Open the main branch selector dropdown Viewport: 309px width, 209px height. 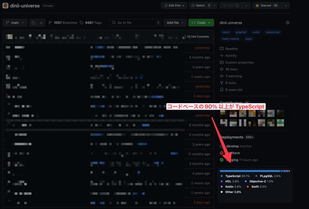(15, 23)
